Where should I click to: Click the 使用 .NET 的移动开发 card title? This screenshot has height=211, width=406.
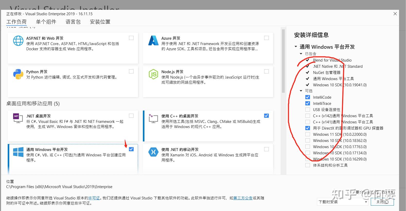pos(180,149)
